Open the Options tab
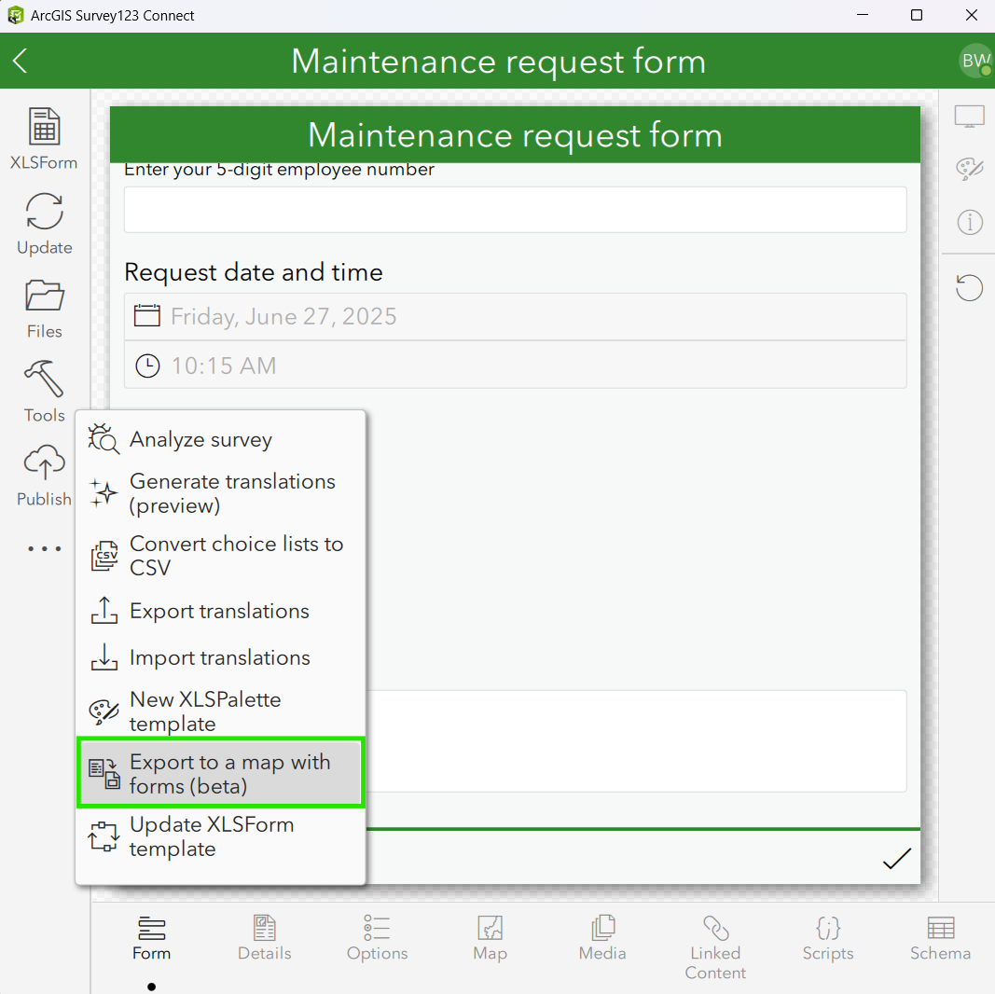This screenshot has width=995, height=994. (x=377, y=938)
